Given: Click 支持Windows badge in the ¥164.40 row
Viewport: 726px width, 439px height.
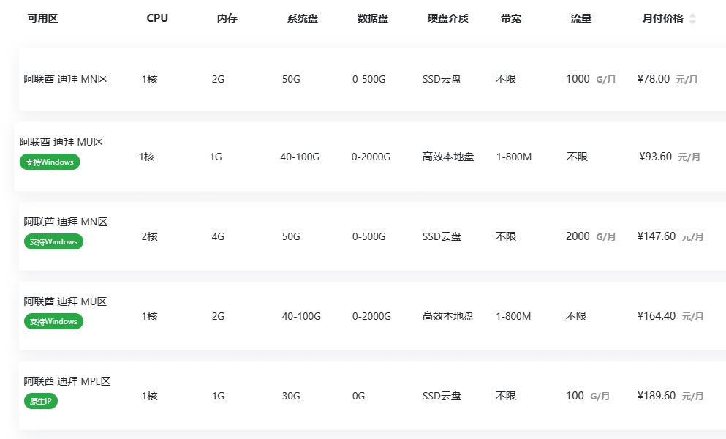Looking at the screenshot, I should coord(53,321).
